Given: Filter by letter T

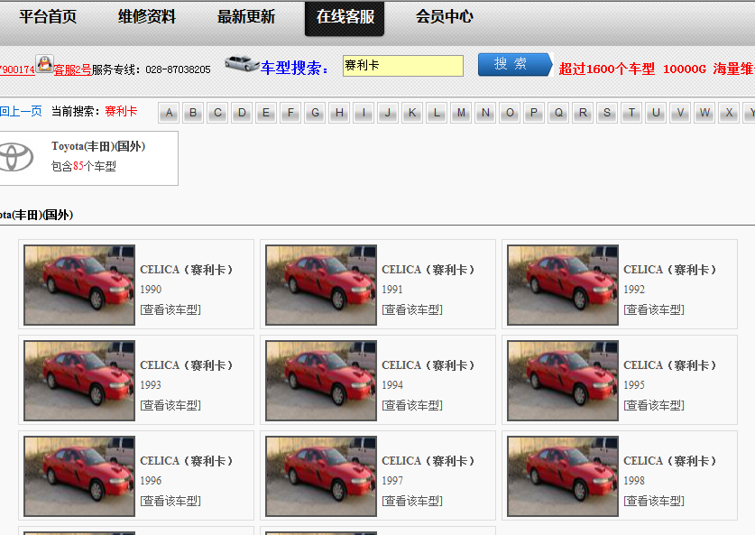Looking at the screenshot, I should (631, 113).
